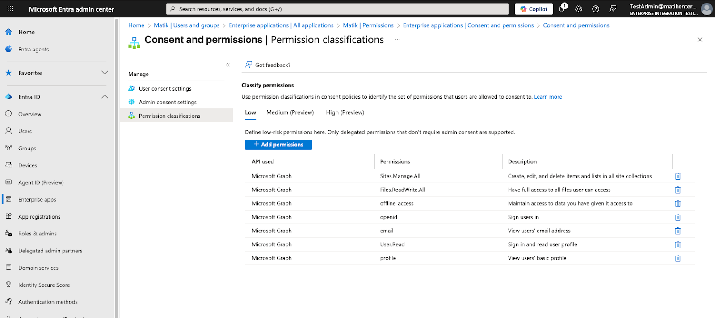Screen dimensions: 715x318
Task: Go to Enterprise apps in sidebar
Action: [x=37, y=200]
